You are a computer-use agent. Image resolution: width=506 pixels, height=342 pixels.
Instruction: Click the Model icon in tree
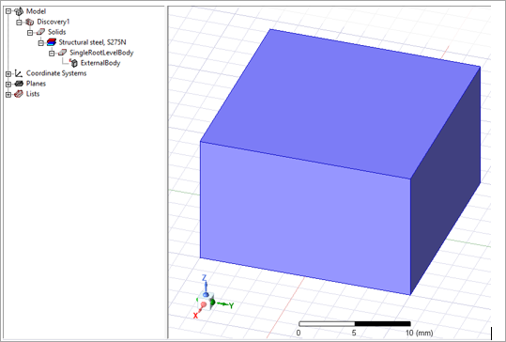[19, 11]
